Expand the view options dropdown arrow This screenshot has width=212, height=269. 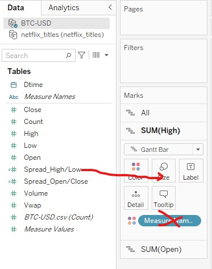click(106, 55)
